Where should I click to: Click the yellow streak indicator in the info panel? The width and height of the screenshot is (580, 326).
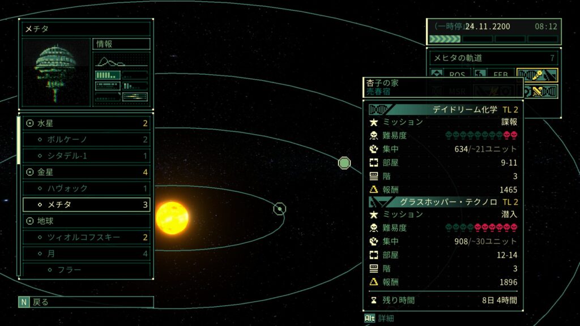point(135,97)
